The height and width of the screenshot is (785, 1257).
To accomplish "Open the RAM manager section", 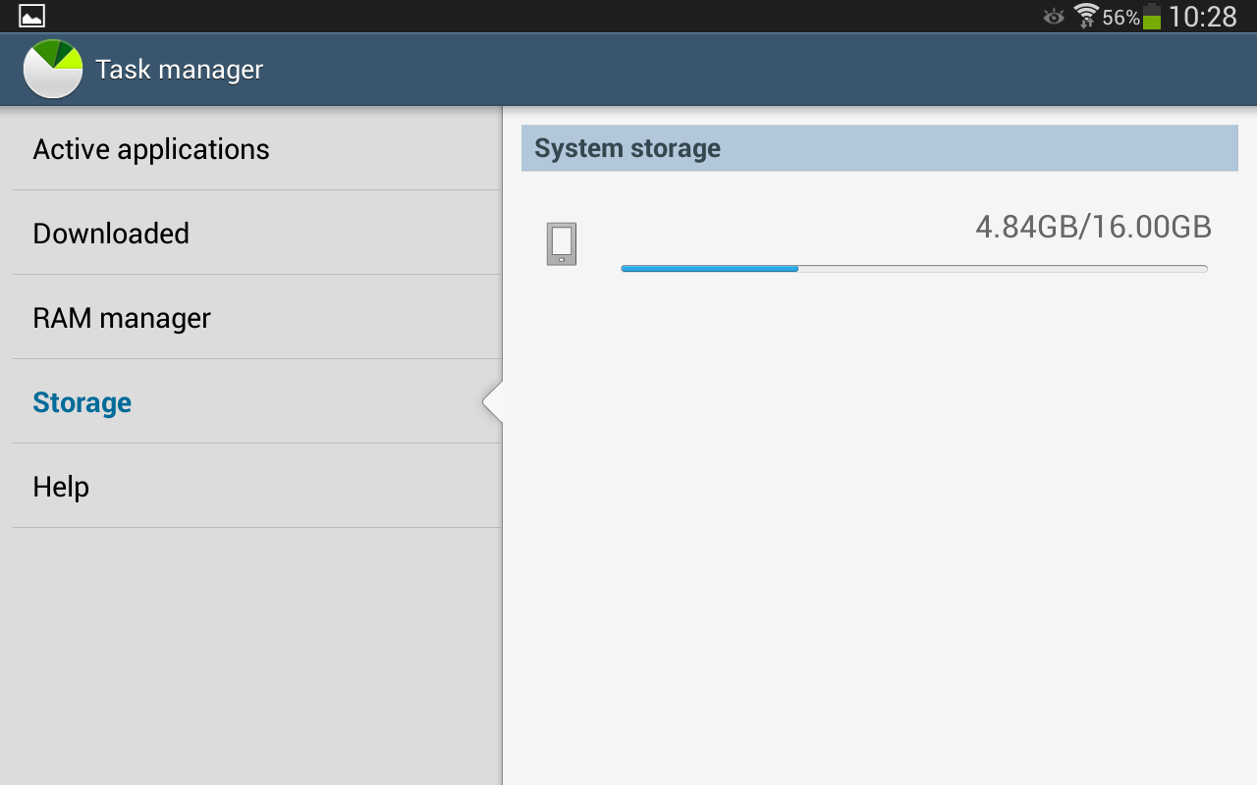I will [122, 318].
